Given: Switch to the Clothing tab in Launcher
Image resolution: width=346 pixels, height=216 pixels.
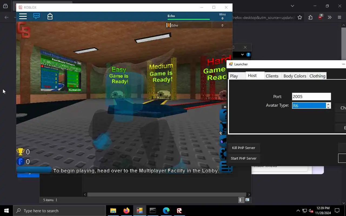Looking at the screenshot, I should point(317,76).
